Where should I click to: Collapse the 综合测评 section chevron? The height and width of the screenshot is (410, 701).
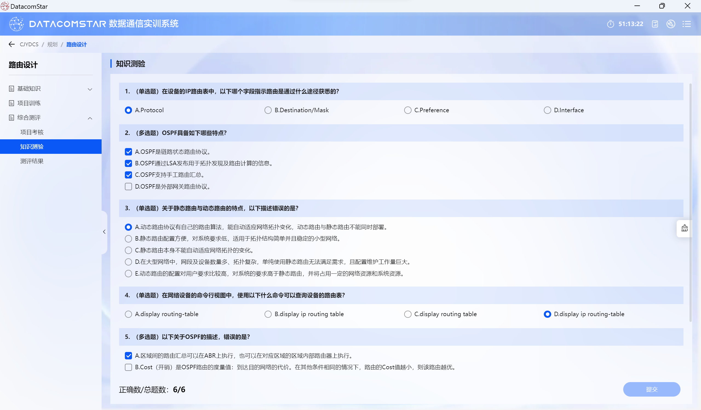coord(90,118)
